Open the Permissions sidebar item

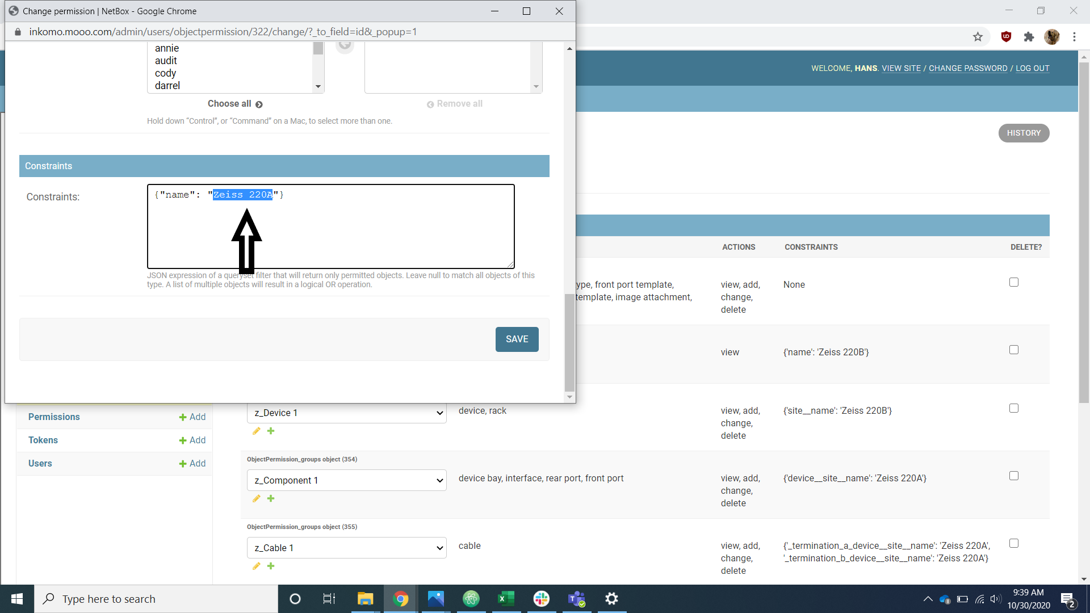tap(54, 417)
